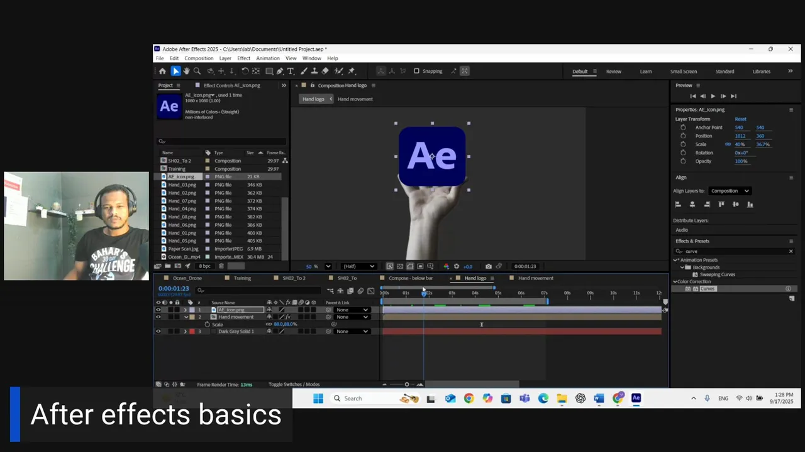Select the Eraser tool
This screenshot has height=452, width=805.
pyautogui.click(x=325, y=71)
